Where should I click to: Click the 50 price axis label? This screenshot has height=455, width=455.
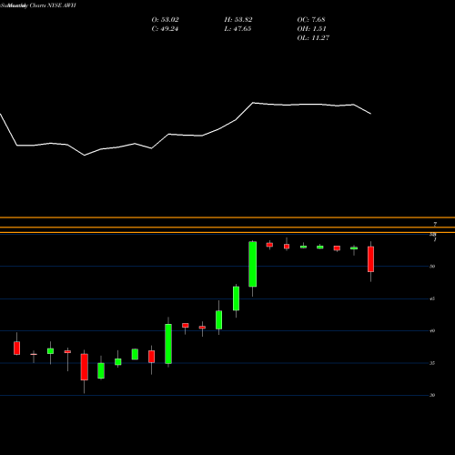click(x=432, y=267)
